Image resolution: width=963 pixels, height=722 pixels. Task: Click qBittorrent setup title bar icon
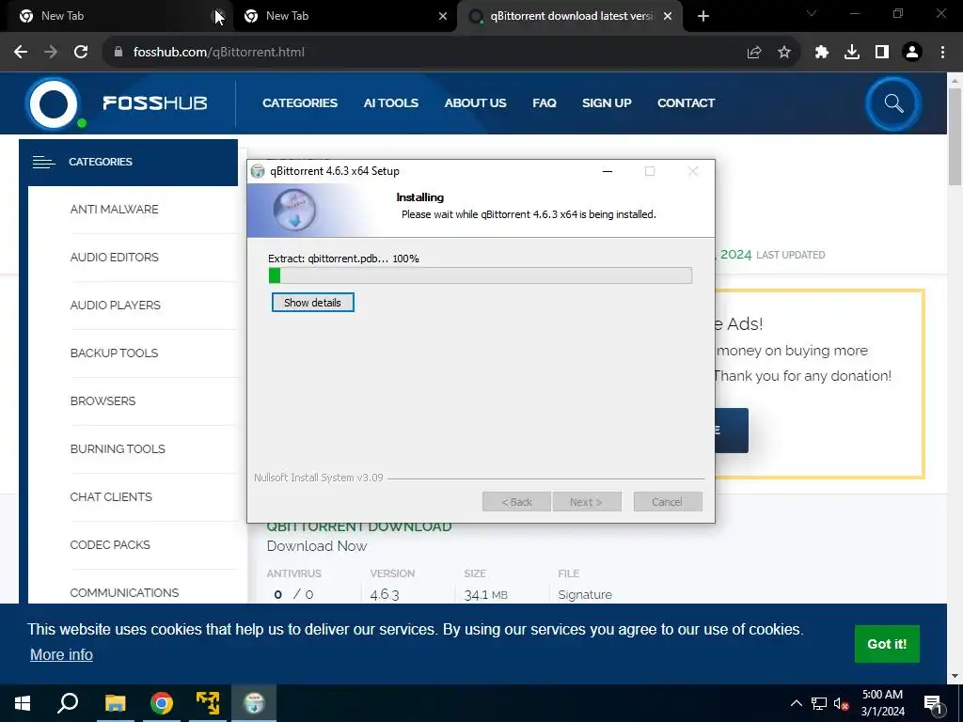(258, 171)
